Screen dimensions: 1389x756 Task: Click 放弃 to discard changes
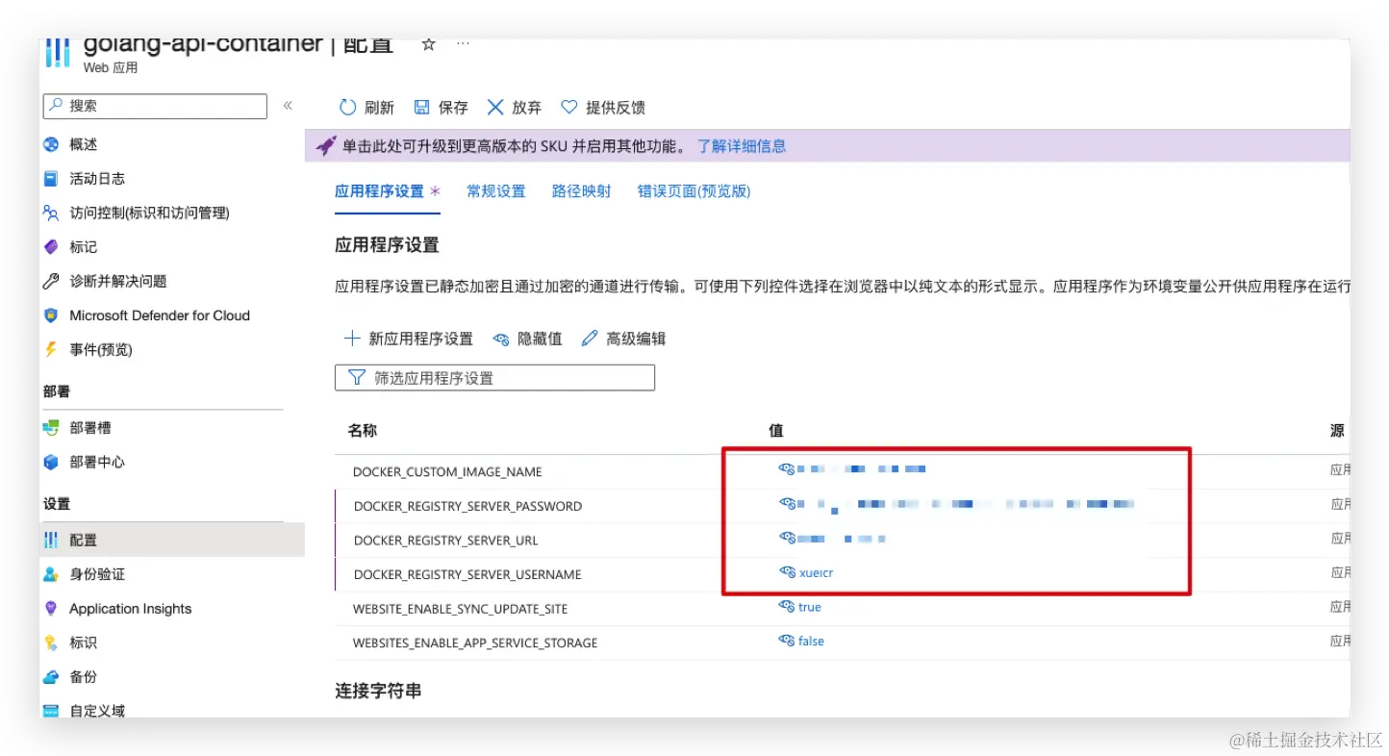pyautogui.click(x=515, y=108)
